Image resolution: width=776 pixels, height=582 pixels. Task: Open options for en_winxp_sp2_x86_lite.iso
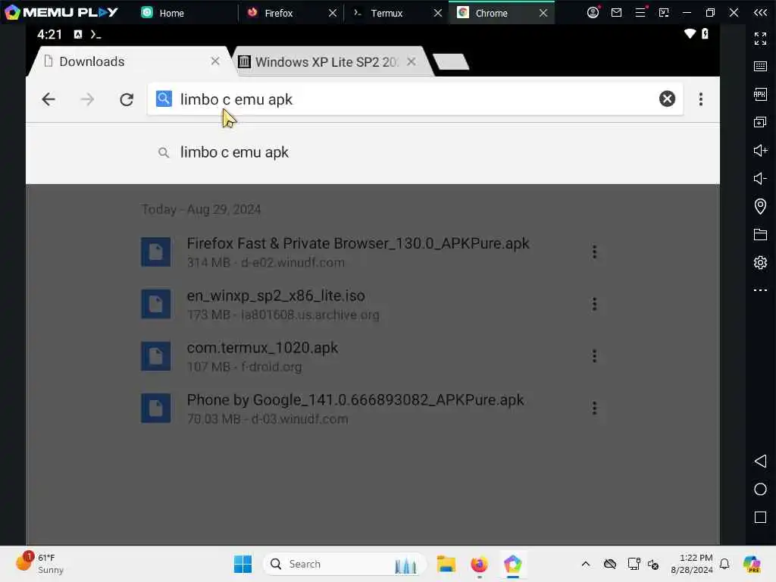[x=594, y=304]
